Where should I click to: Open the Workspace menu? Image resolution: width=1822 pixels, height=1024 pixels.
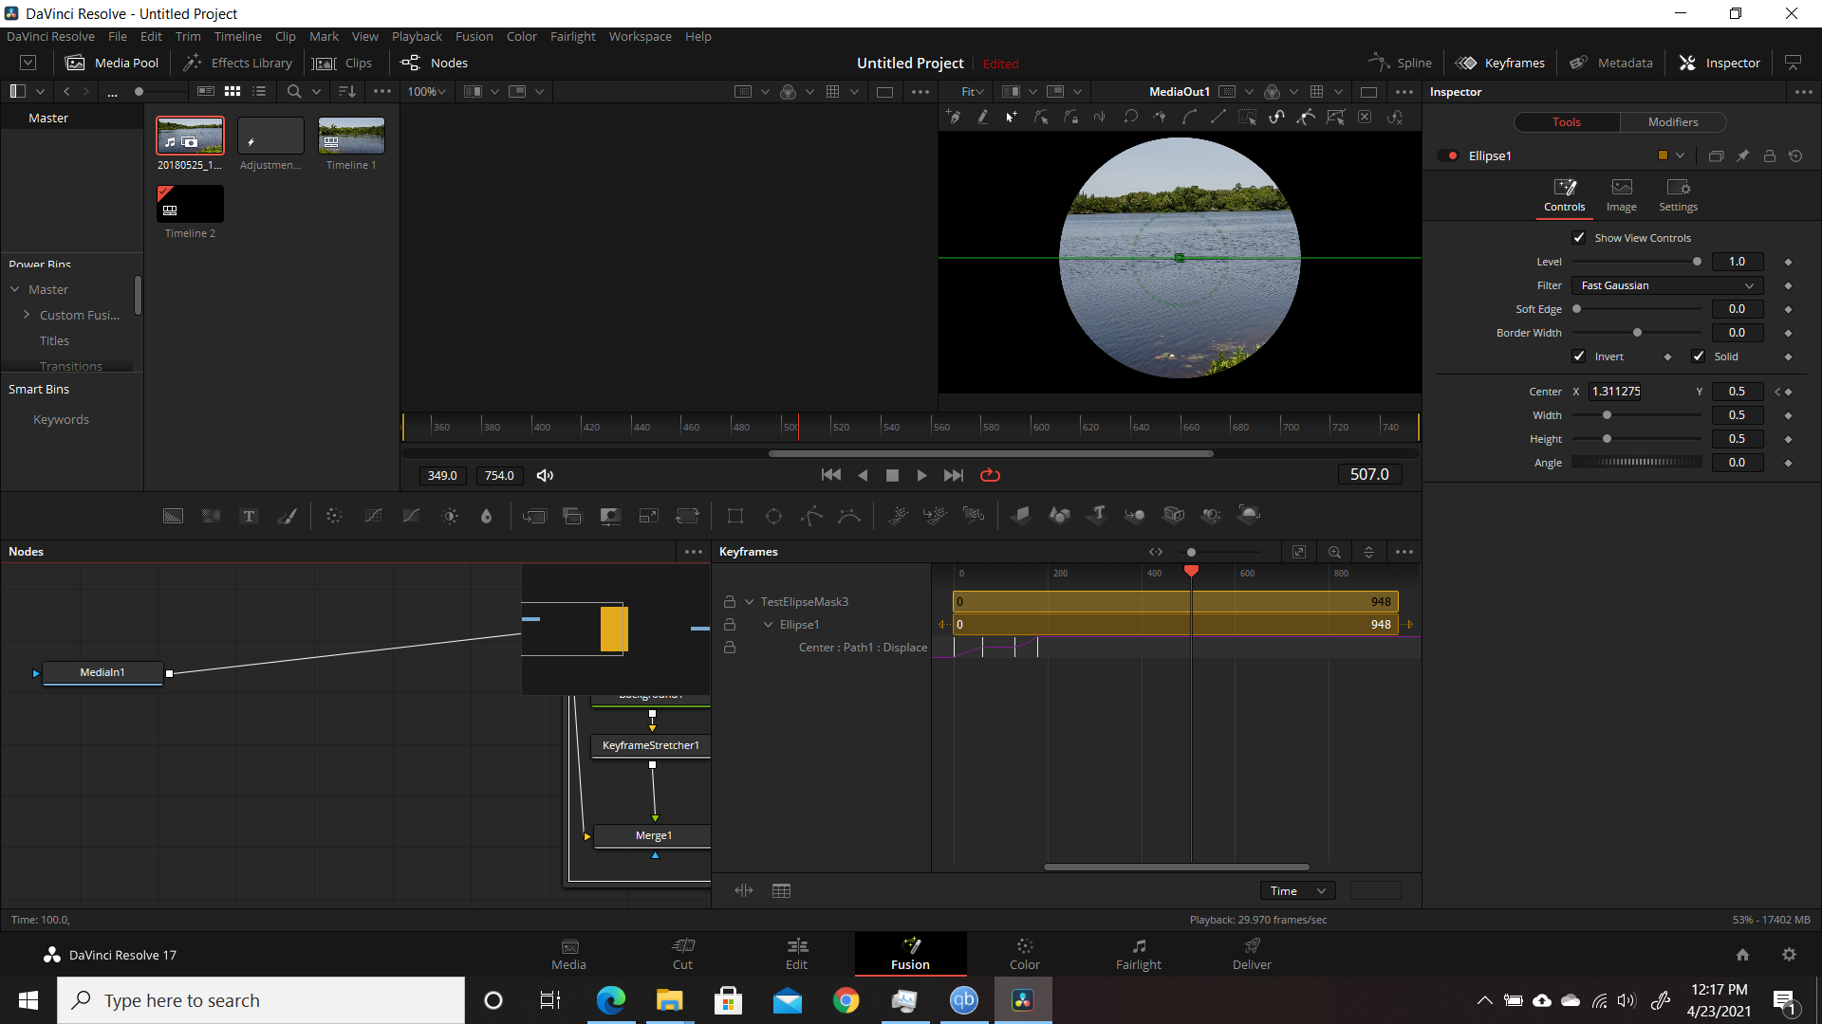click(640, 36)
